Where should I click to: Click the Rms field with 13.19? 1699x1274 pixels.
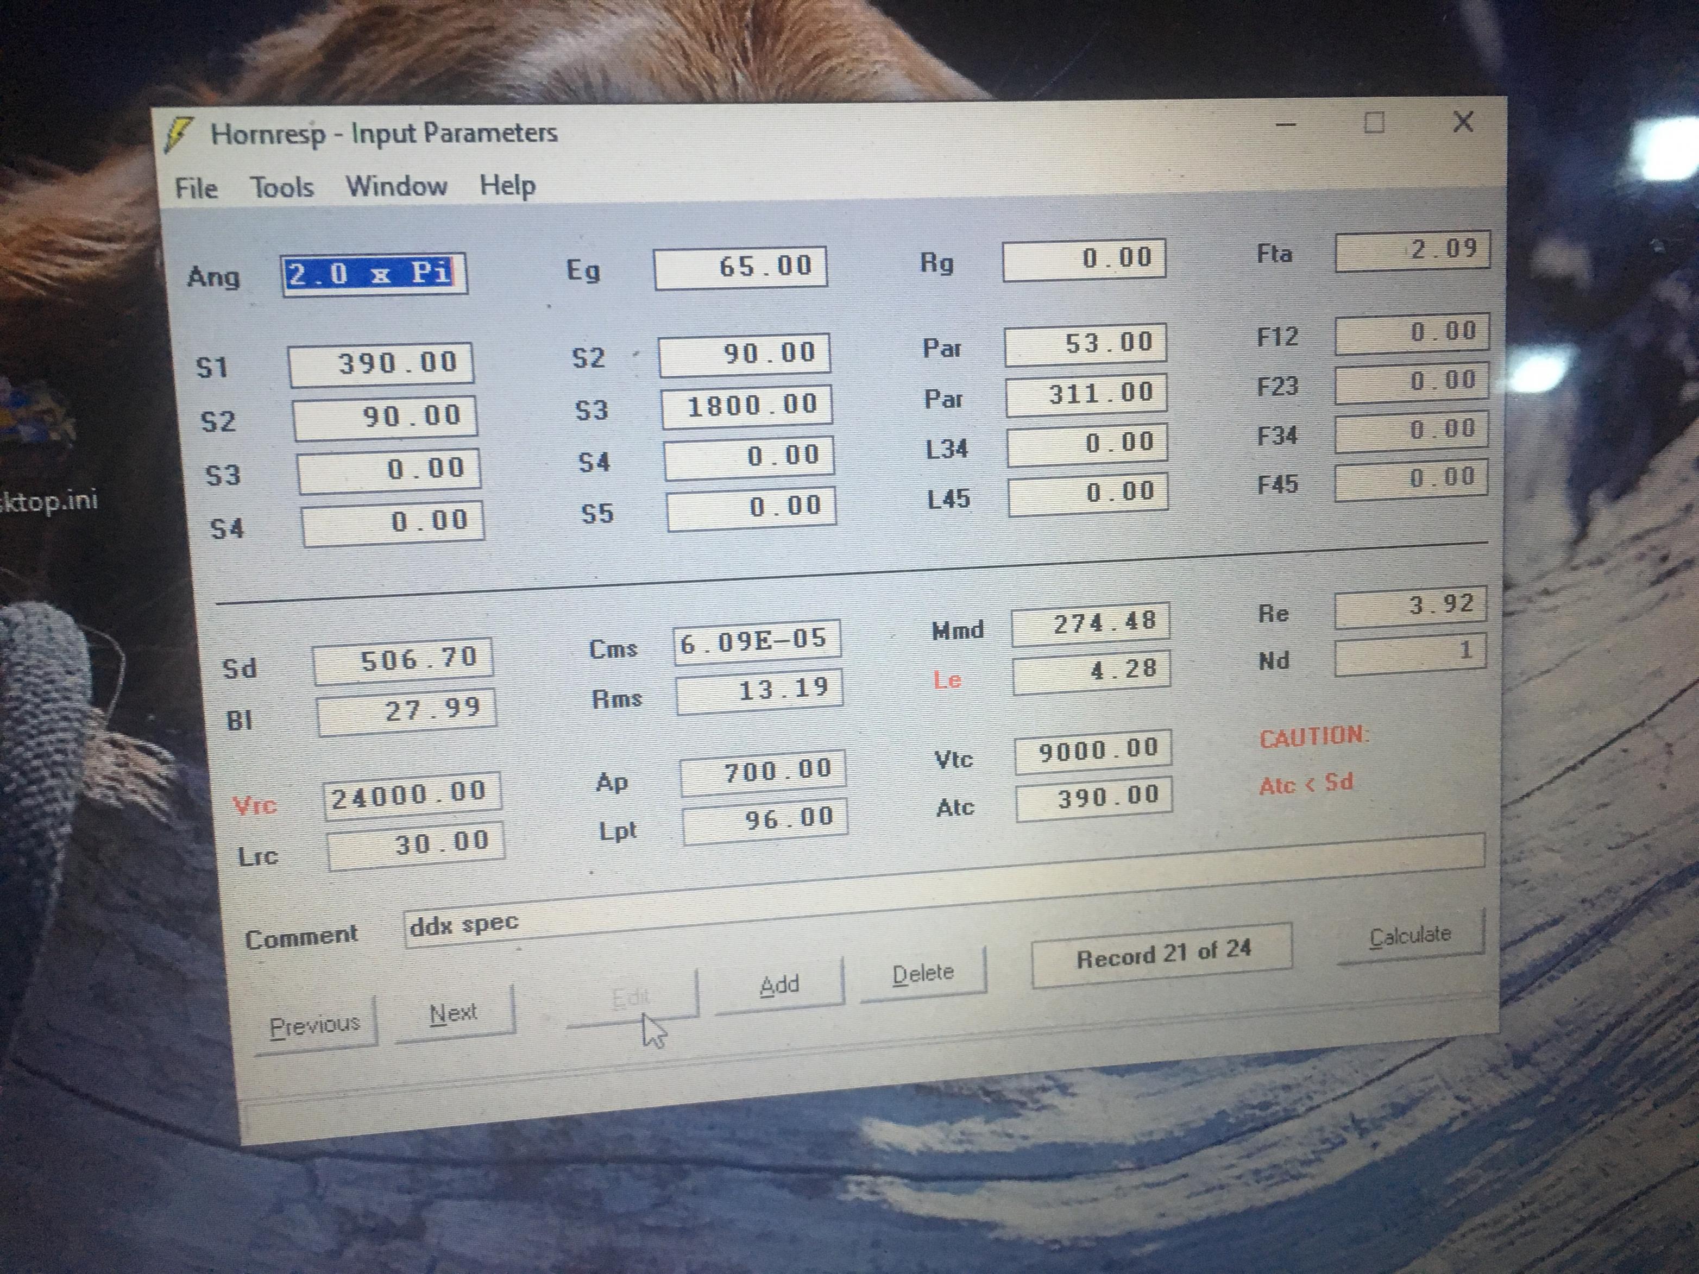click(x=759, y=692)
